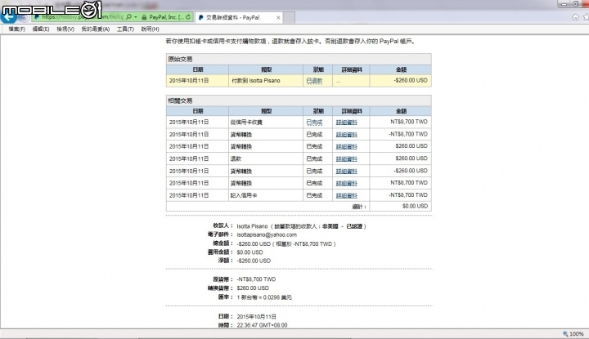Click the 原始交易 section header
589x339 pixels.
(x=299, y=59)
